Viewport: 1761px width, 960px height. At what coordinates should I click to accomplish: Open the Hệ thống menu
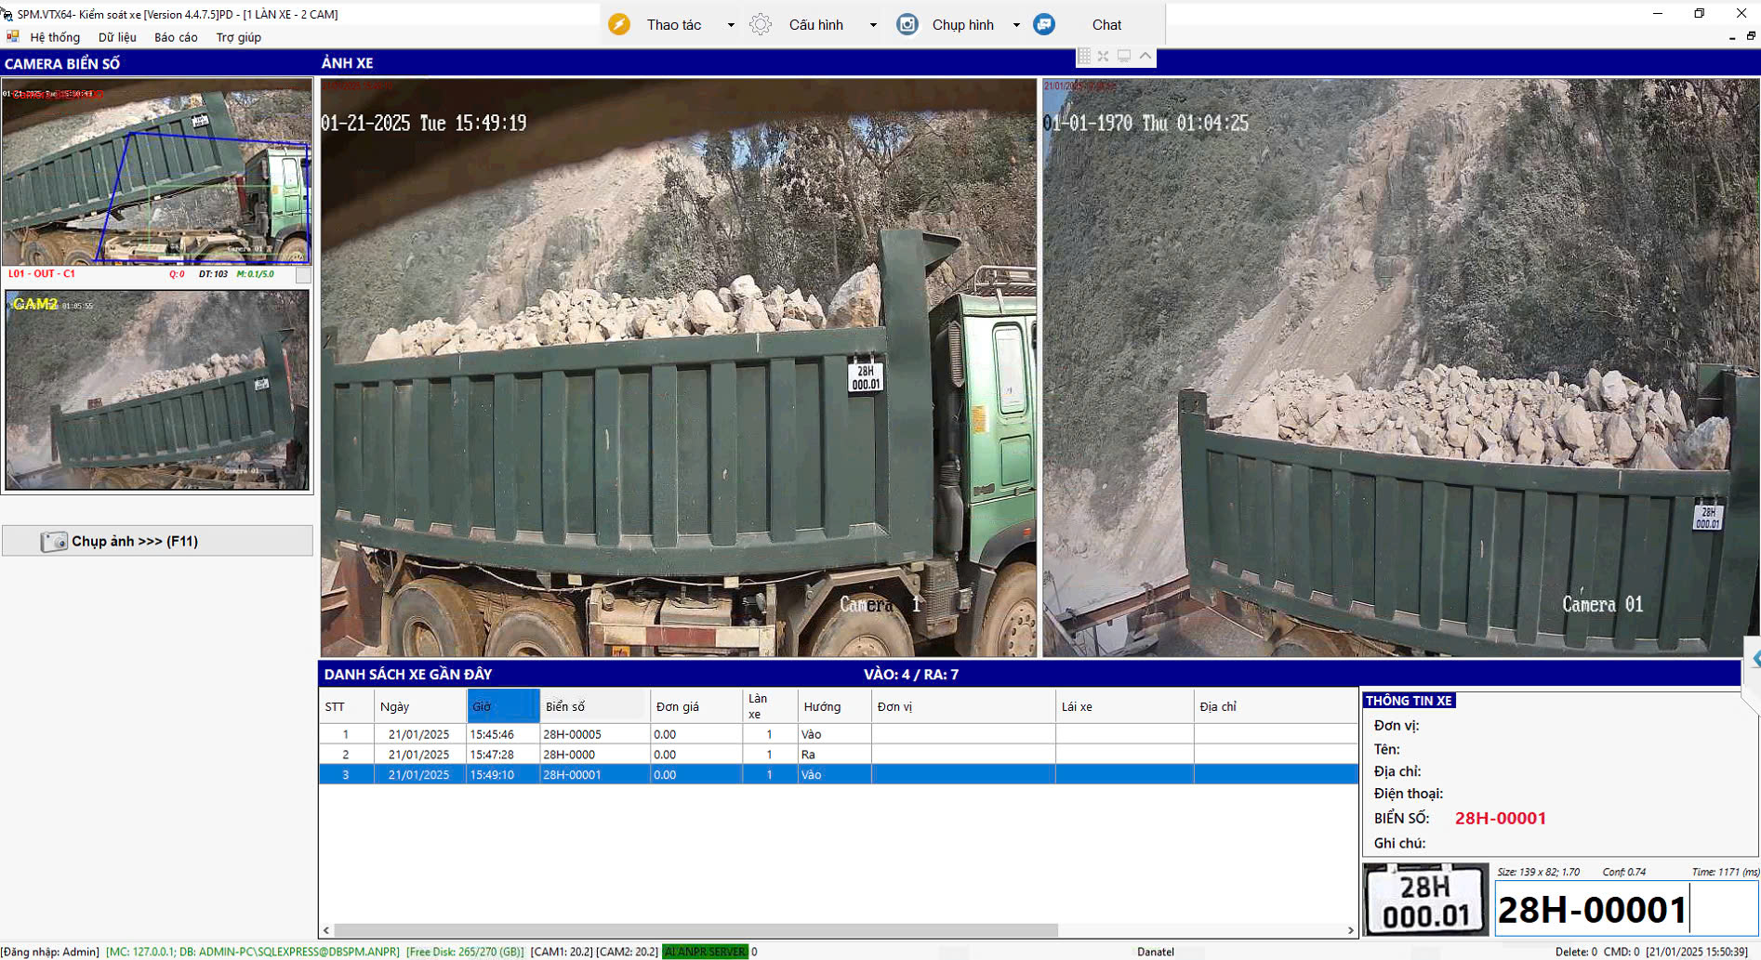55,37
